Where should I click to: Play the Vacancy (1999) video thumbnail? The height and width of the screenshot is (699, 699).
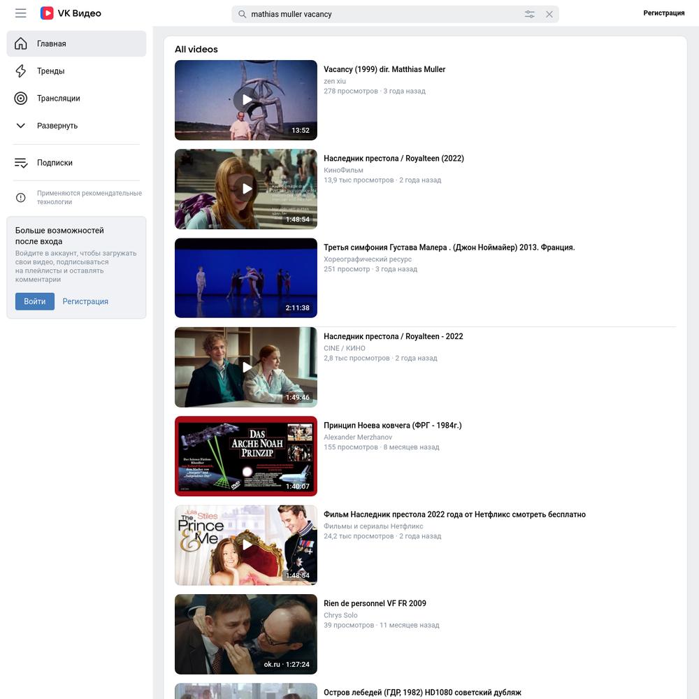[246, 100]
